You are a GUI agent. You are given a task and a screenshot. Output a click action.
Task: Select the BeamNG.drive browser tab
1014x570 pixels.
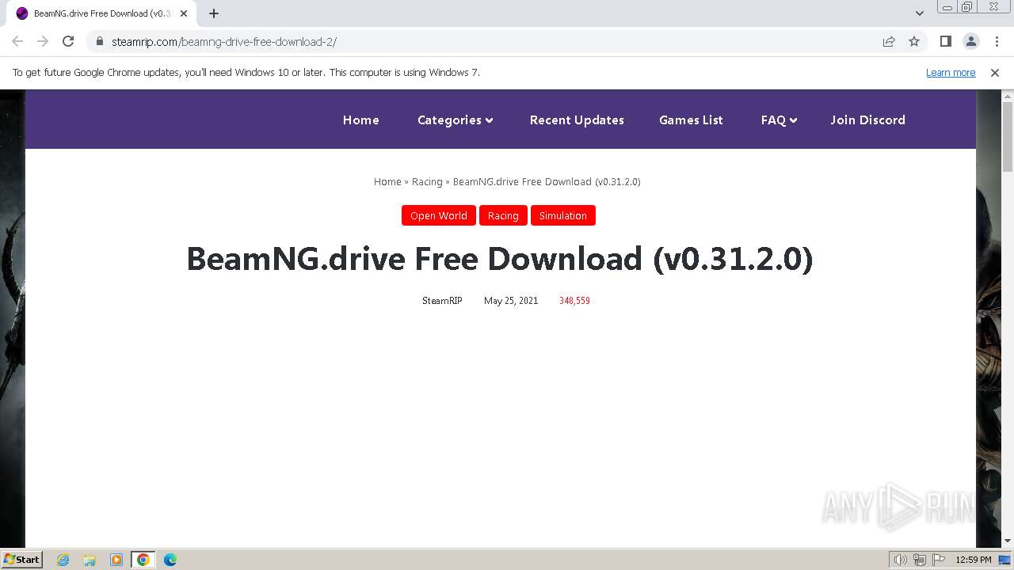pyautogui.click(x=101, y=13)
